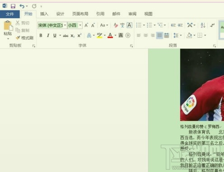Click the 剪切 (Cut) button

pos(23,23)
